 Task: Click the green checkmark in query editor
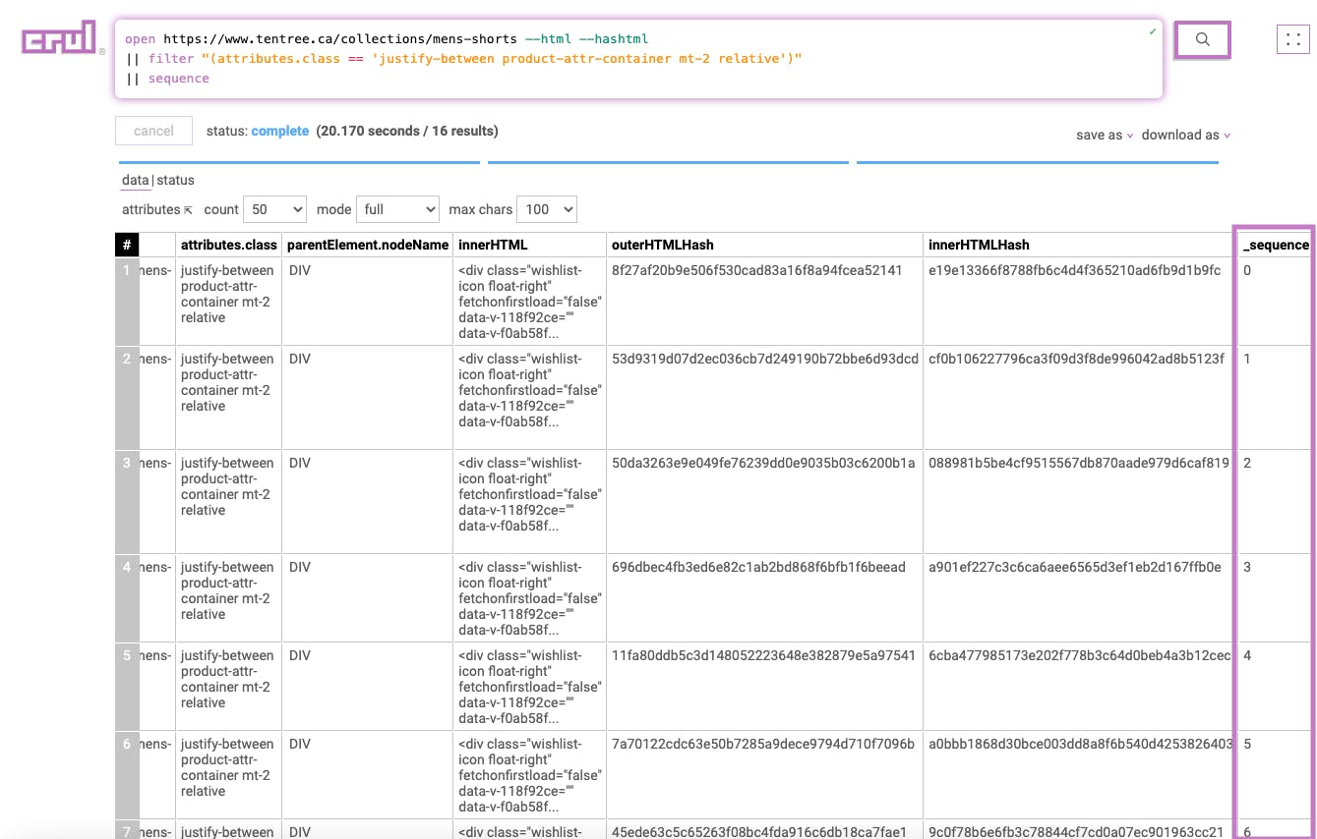pyautogui.click(x=1152, y=31)
